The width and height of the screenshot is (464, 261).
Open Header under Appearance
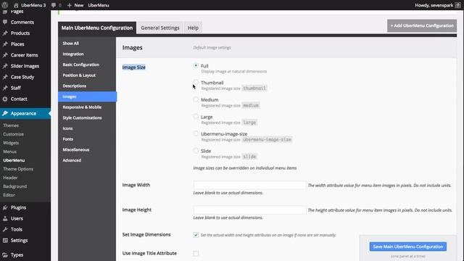tap(10, 178)
